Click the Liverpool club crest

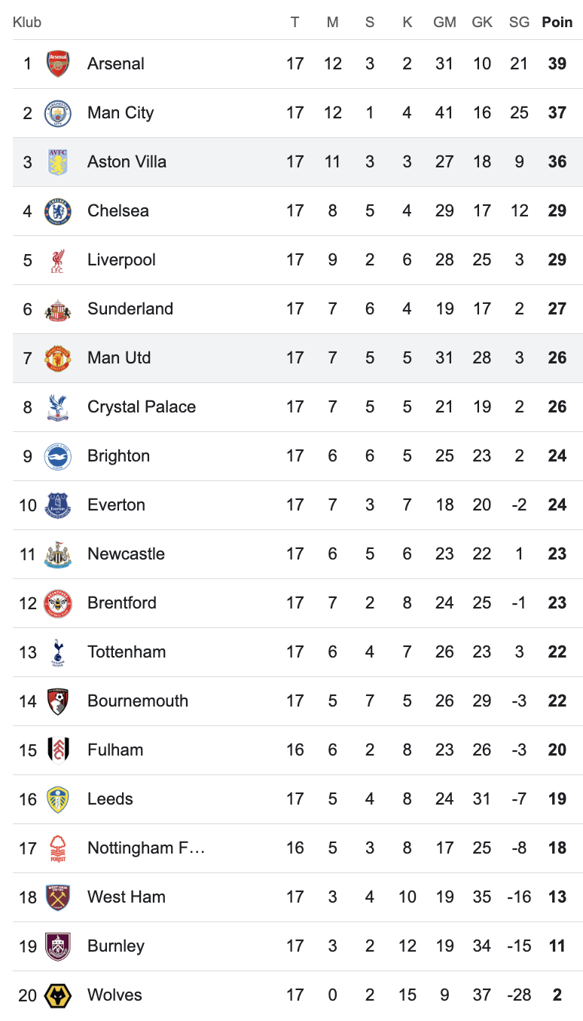[x=58, y=260]
